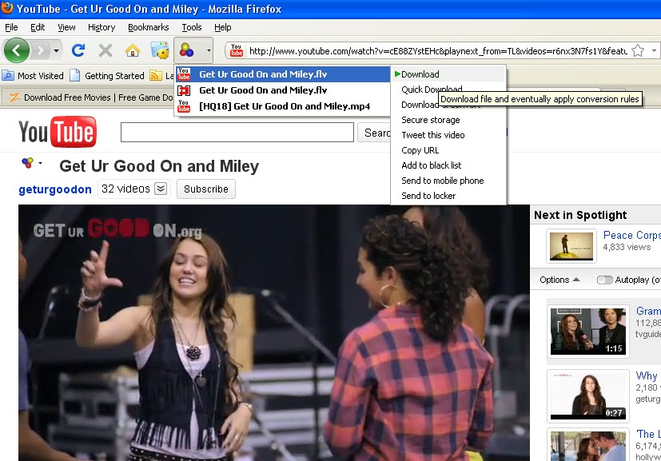Open the DownloadHelper toolbar dropdown arrow
661x461 pixels.
tap(209, 50)
